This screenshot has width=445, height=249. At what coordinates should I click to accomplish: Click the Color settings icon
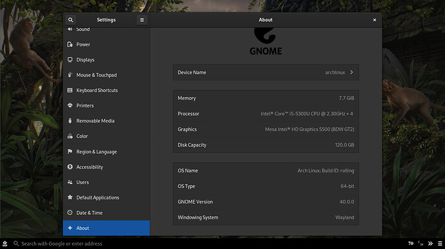[x=70, y=136]
